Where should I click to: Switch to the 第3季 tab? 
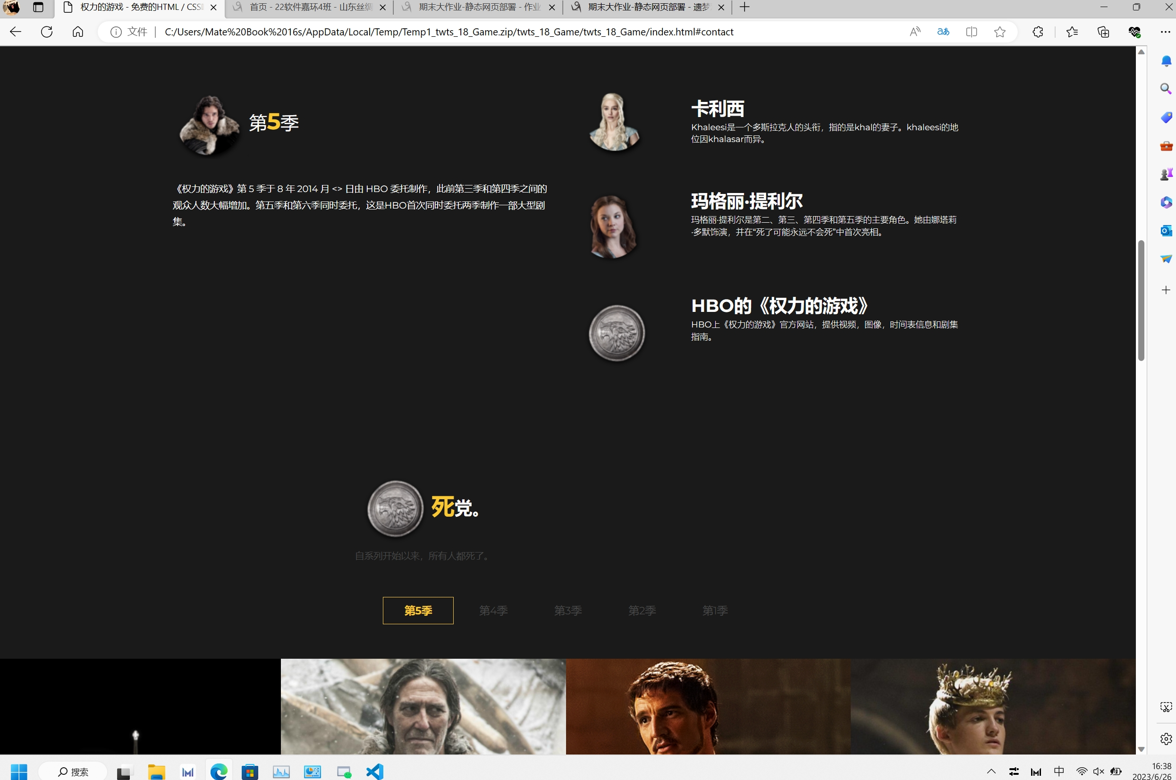tap(568, 611)
